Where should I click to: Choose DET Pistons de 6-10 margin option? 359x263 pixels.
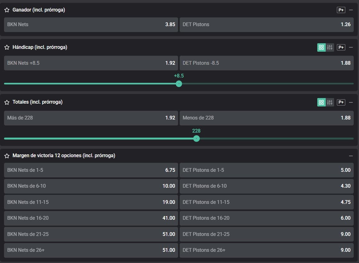267,186
